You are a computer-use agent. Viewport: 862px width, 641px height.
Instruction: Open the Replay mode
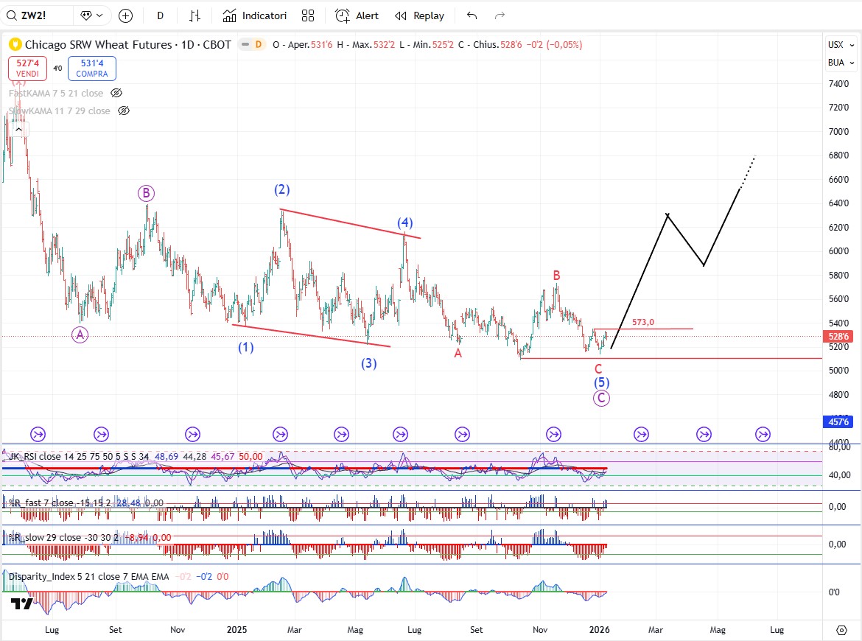pos(420,15)
